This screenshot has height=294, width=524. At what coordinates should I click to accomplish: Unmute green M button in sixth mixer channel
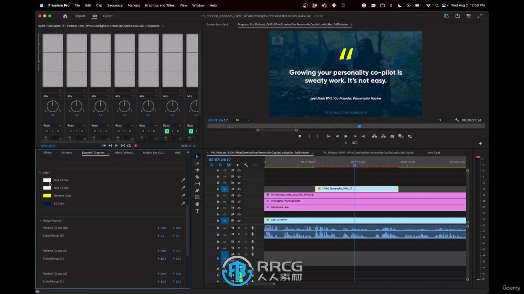pos(167,131)
